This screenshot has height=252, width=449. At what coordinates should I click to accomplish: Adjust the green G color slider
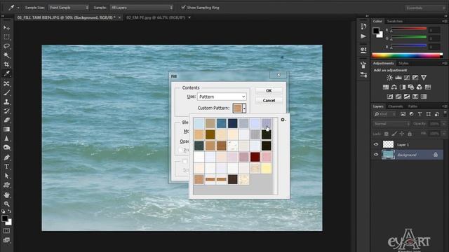point(408,38)
